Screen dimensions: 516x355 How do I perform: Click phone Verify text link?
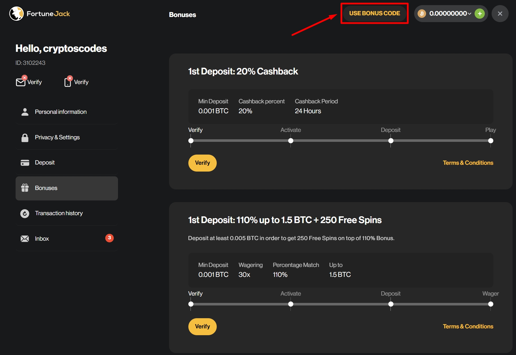coord(81,82)
